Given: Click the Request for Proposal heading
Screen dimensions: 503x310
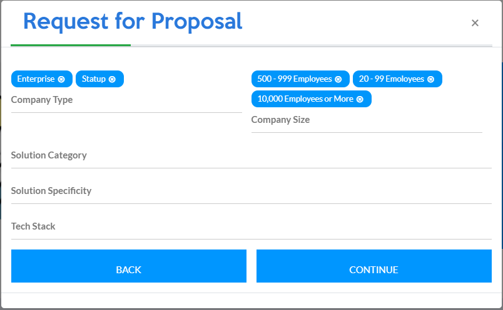Looking at the screenshot, I should pos(133,21).
